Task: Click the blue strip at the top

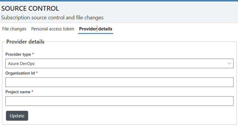Action: point(119,1)
